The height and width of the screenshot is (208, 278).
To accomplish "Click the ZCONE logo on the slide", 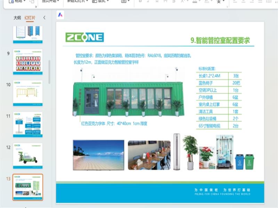I will pyautogui.click(x=84, y=37).
